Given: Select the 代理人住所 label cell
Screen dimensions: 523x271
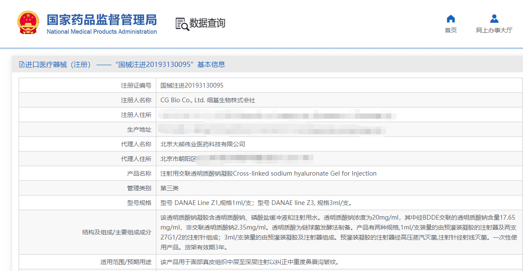Looking at the screenshot, I should coord(87,159).
